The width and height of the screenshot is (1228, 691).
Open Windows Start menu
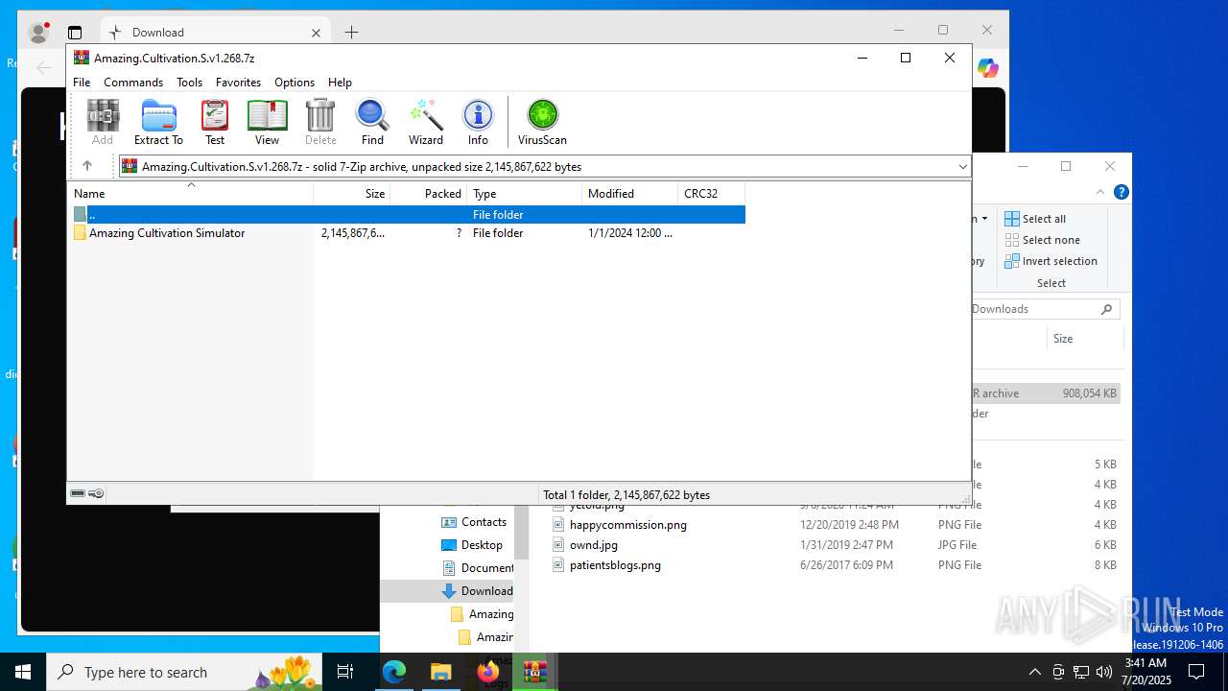[x=23, y=672]
